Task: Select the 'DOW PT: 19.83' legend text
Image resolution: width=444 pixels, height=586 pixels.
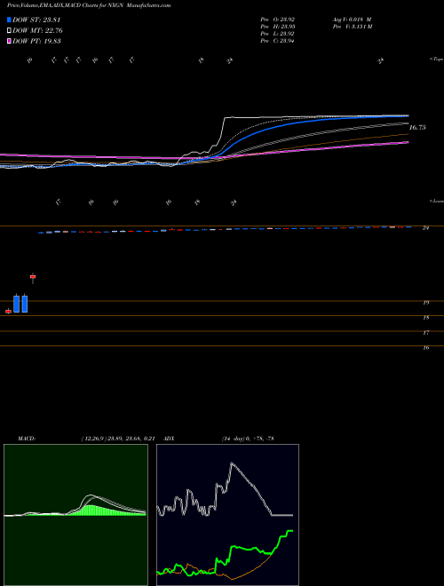Action: [x=36, y=41]
